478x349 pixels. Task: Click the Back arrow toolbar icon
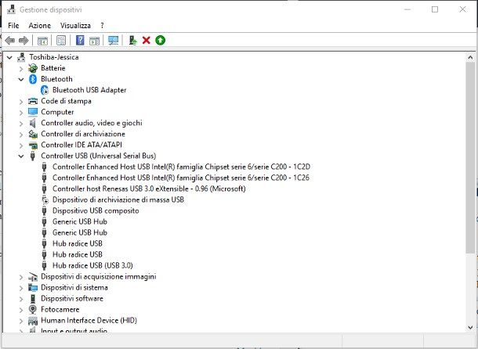click(x=10, y=40)
